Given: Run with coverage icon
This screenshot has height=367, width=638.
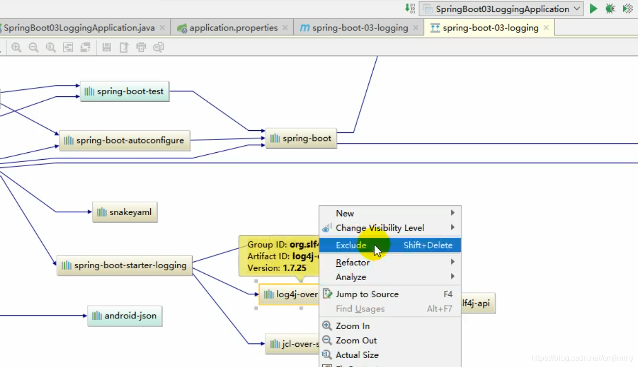Looking at the screenshot, I should pyautogui.click(x=628, y=9).
